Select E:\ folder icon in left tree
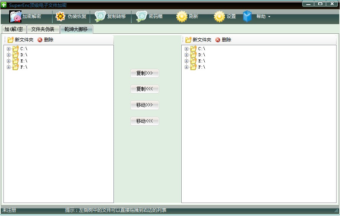The width and height of the screenshot is (340, 216). (x=16, y=61)
